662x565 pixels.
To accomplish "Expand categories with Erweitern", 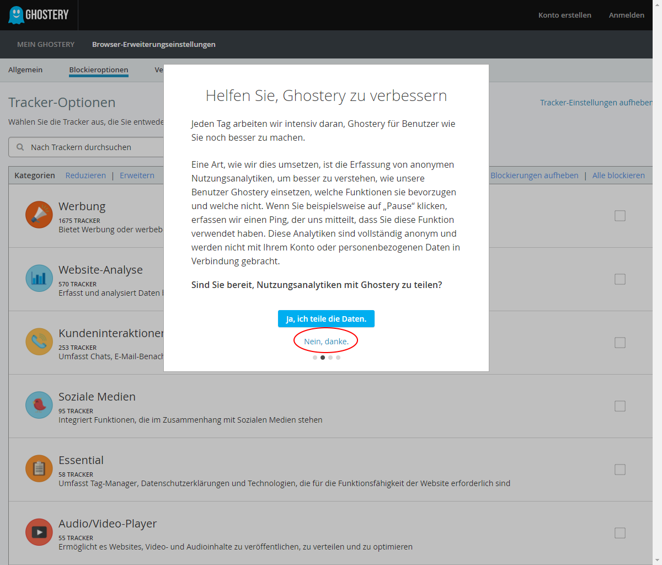I will [x=137, y=175].
